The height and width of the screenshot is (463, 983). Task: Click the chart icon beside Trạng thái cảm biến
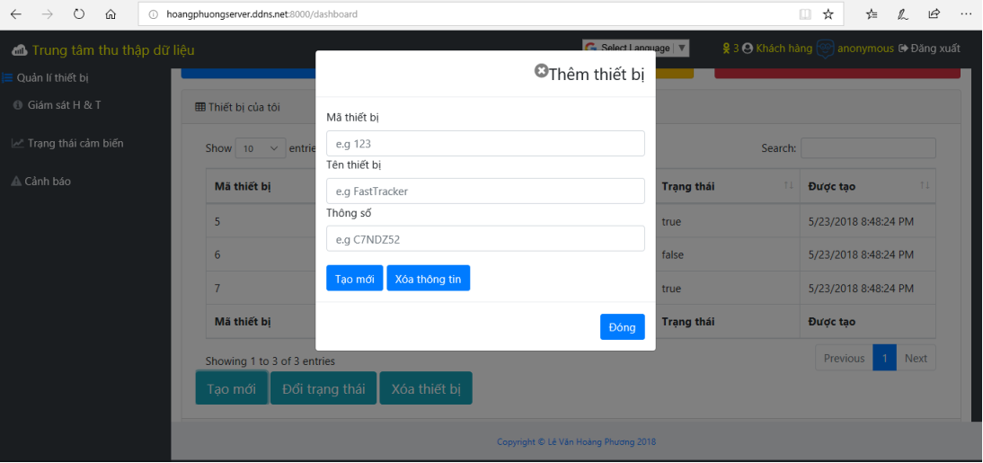(18, 143)
